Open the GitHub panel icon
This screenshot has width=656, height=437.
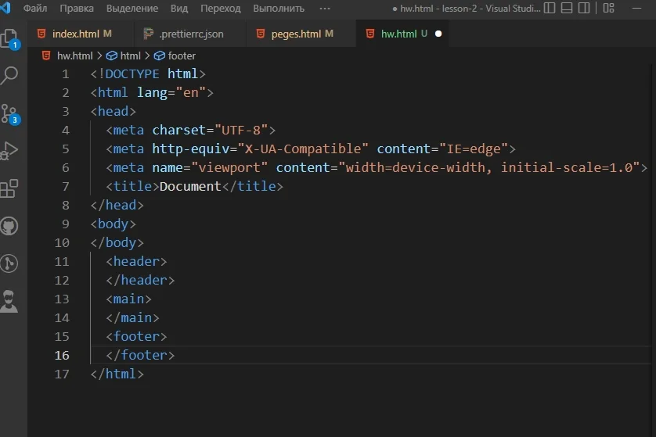pyautogui.click(x=9, y=226)
